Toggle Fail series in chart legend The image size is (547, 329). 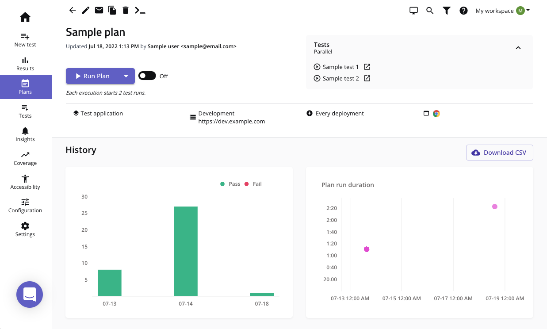253,184
